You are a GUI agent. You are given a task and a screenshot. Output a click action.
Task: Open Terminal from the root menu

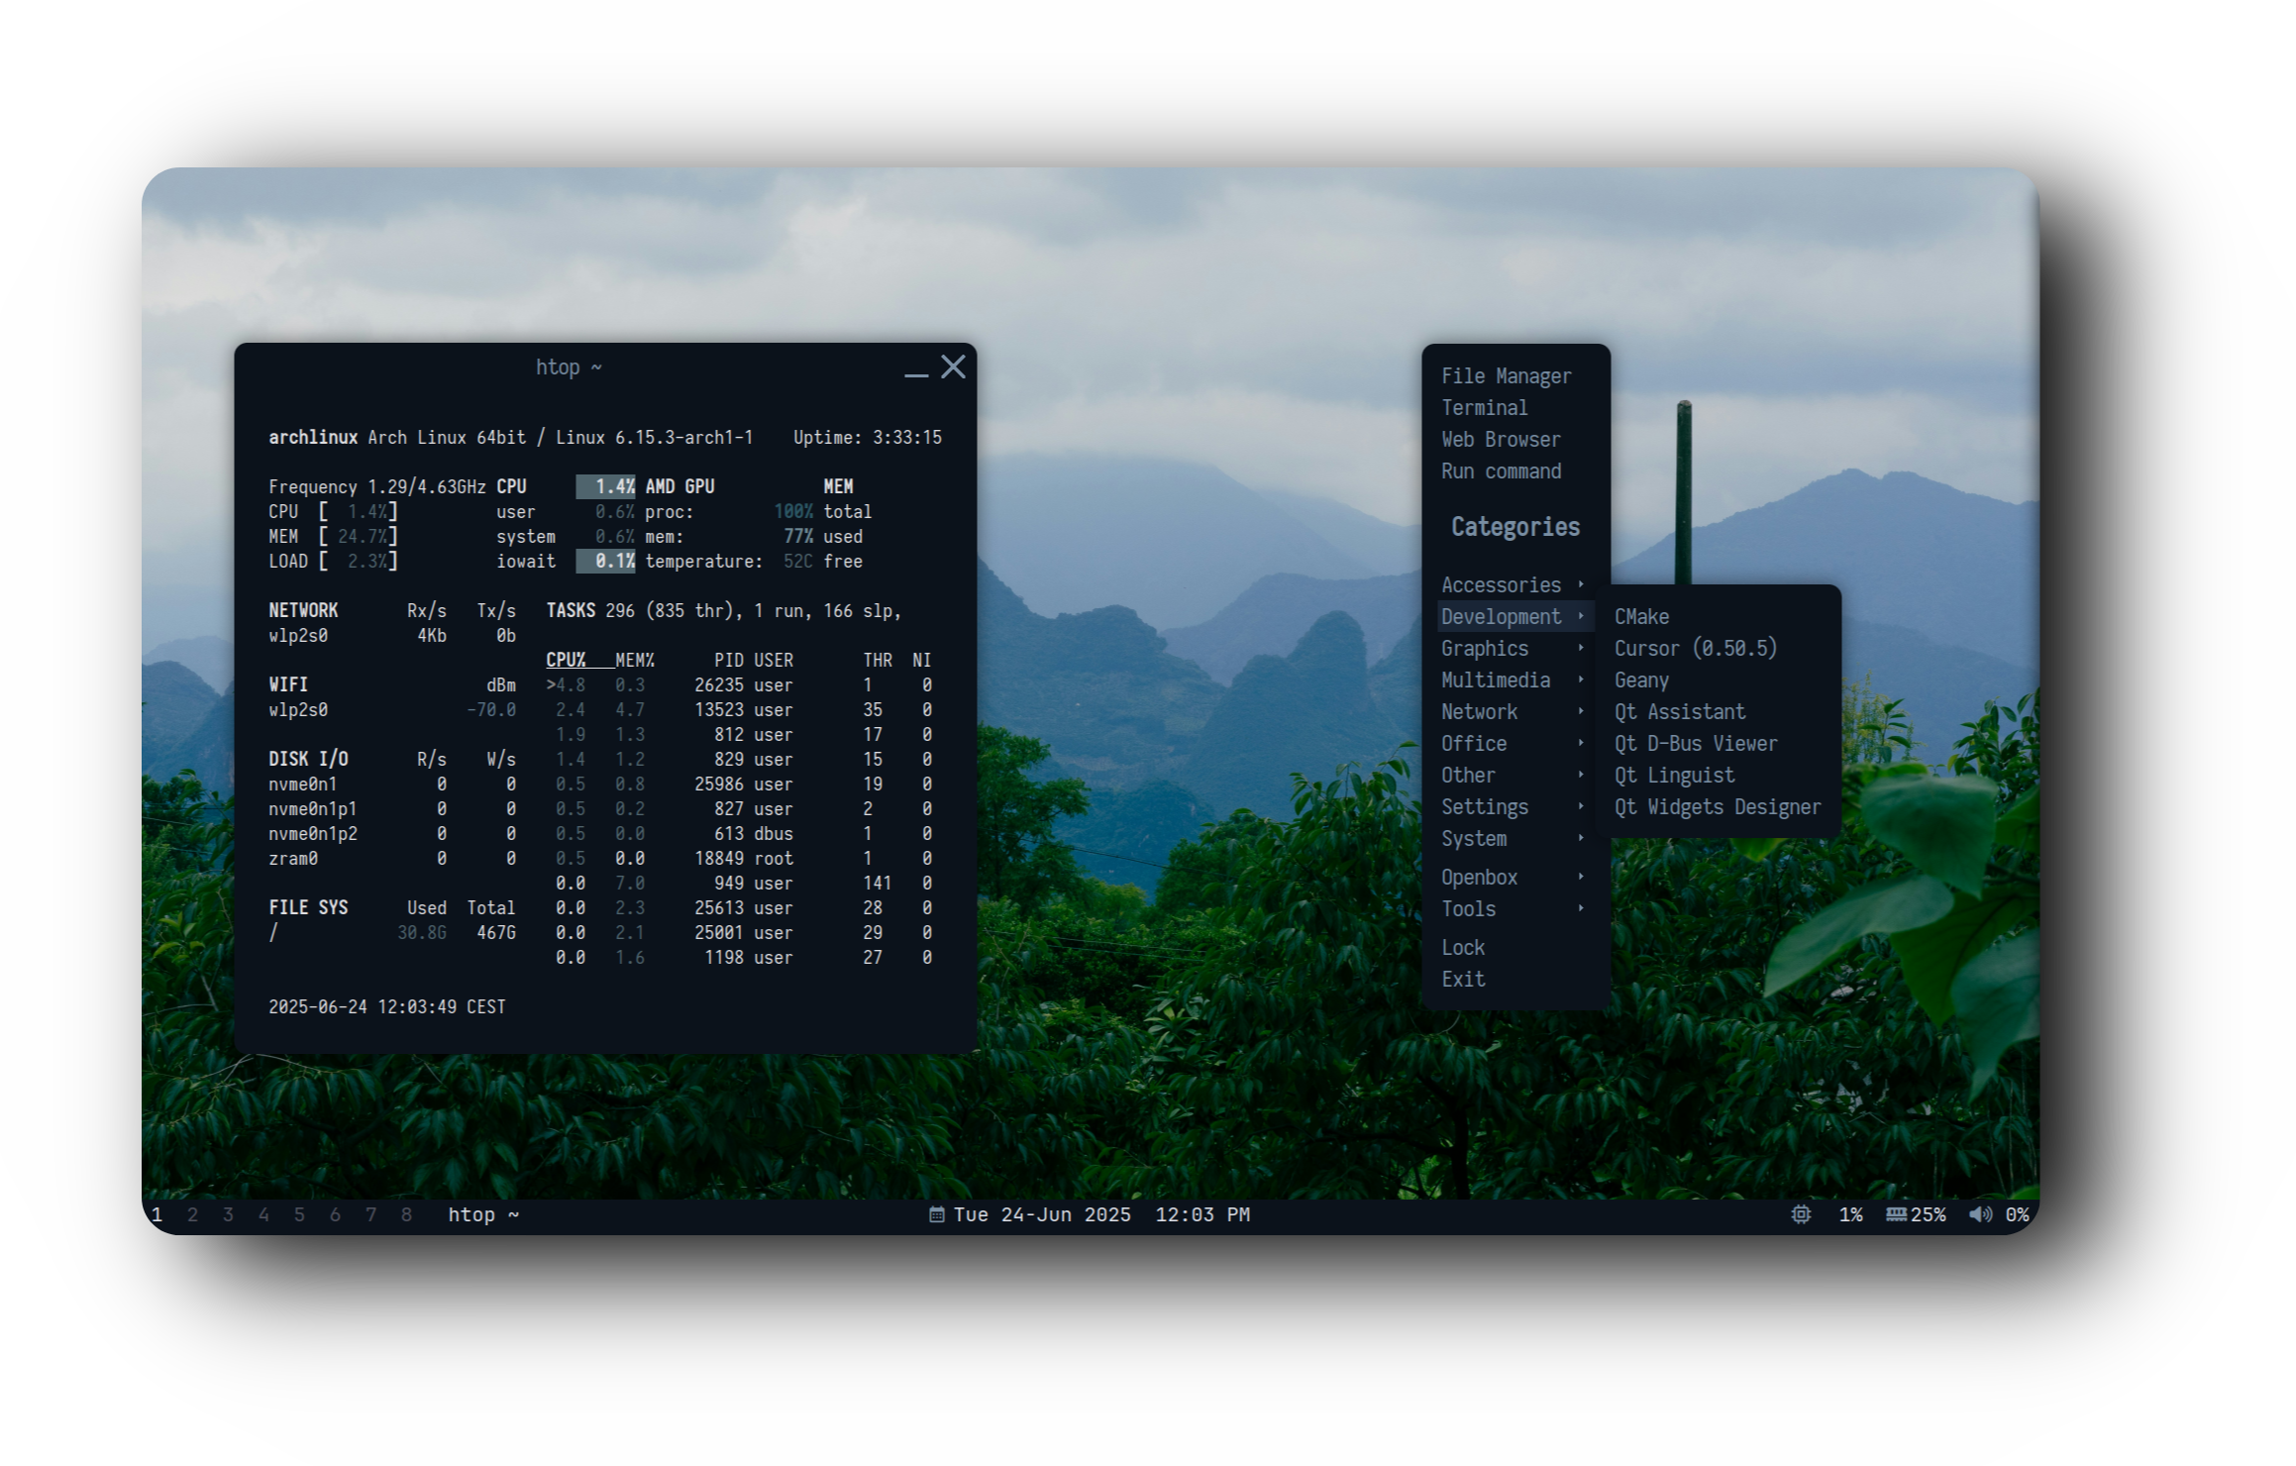[x=1484, y=407]
